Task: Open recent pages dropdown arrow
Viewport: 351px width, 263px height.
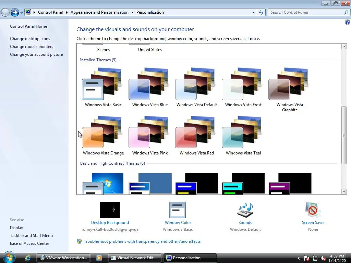Action: [x=22, y=13]
